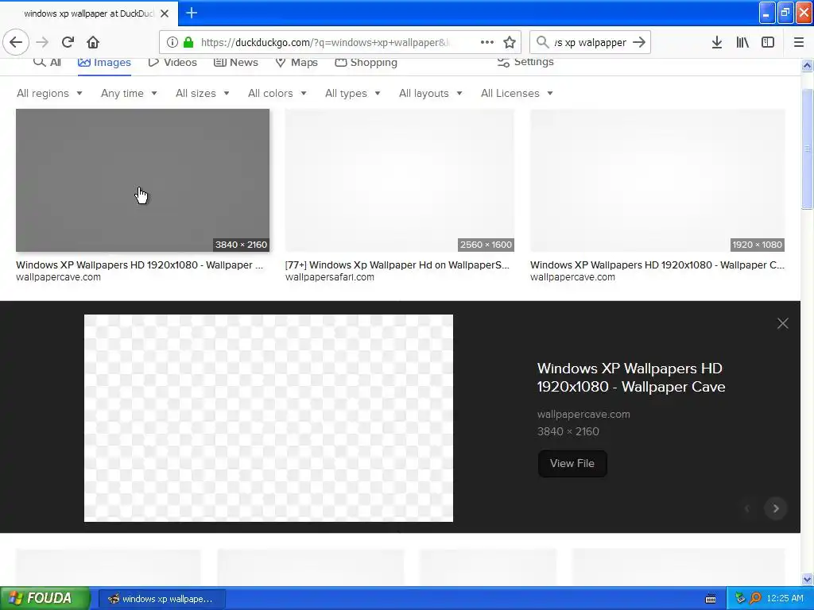Show previous image in detail panel

tap(747, 508)
